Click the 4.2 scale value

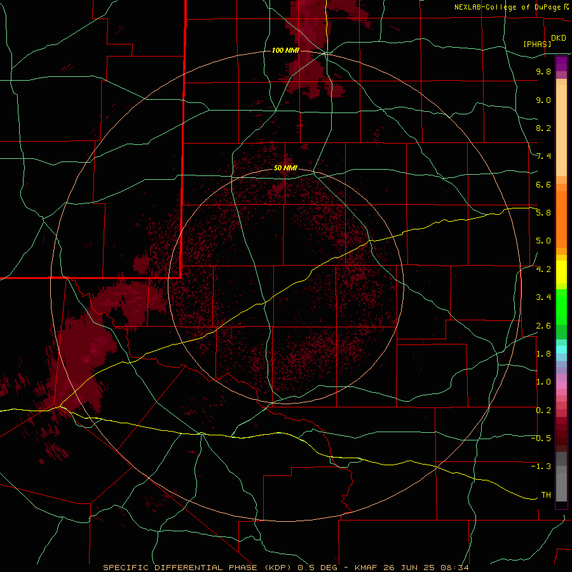(543, 269)
